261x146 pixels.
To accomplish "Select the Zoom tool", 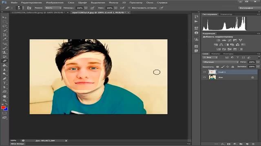I will pyautogui.click(x=4, y=100).
